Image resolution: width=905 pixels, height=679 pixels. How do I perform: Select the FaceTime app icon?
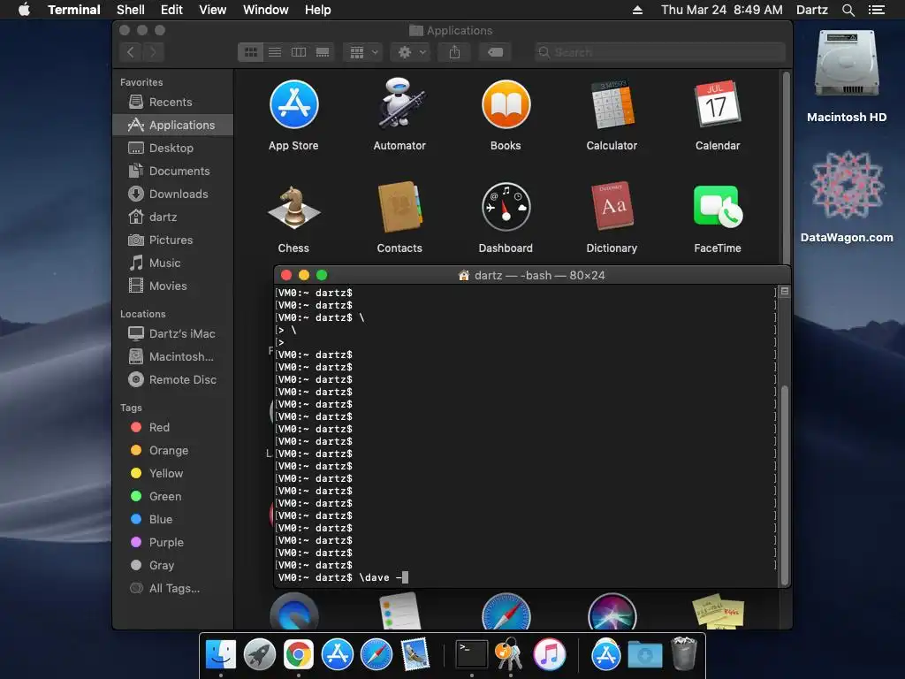click(x=718, y=207)
